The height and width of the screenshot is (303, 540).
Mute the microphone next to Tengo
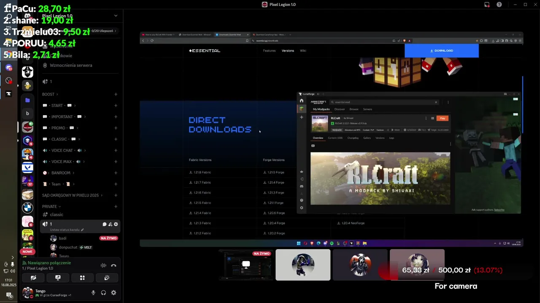click(x=93, y=293)
